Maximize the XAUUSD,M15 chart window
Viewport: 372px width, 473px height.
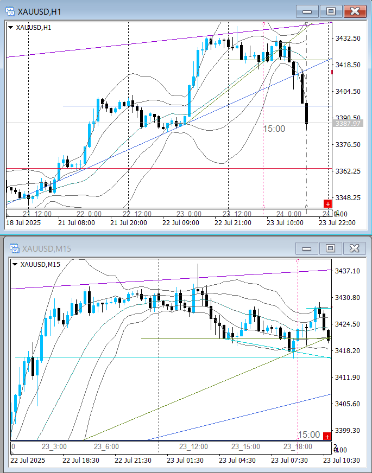click(330, 248)
